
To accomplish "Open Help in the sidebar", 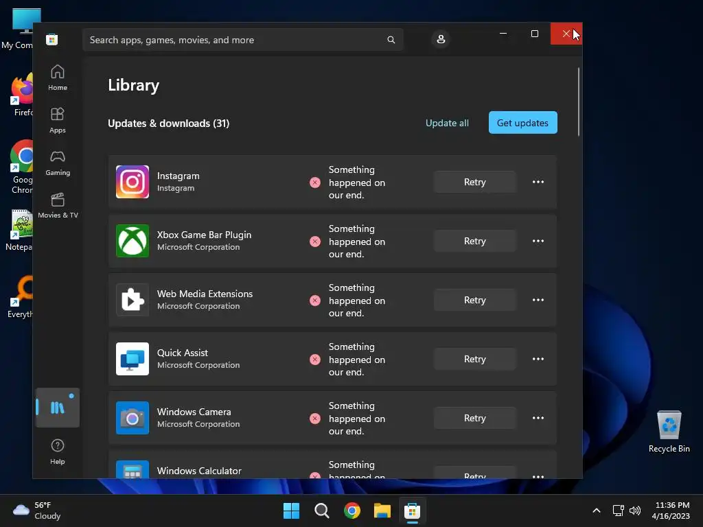I will (x=58, y=452).
